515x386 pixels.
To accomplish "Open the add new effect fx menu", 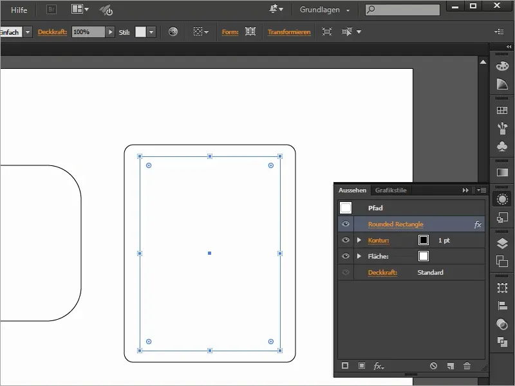I will [379, 365].
